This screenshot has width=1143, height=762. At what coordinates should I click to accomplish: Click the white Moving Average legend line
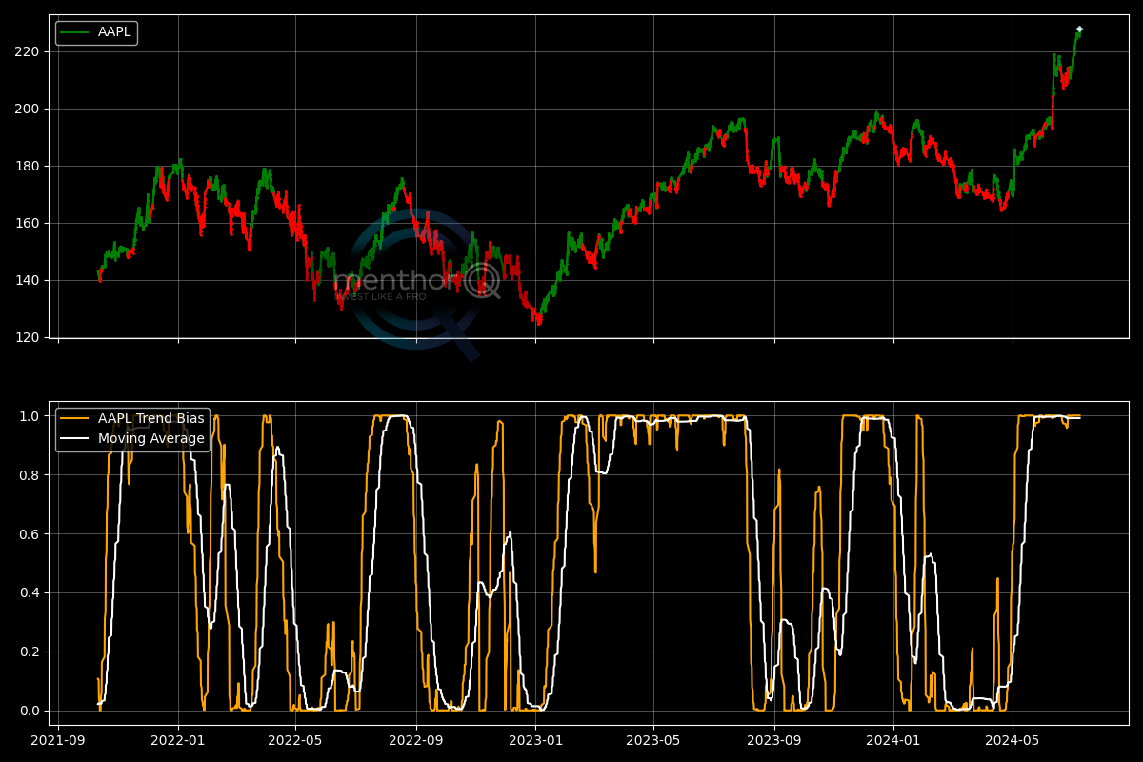pyautogui.click(x=74, y=439)
